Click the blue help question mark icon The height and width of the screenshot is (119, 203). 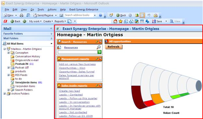[100, 15]
